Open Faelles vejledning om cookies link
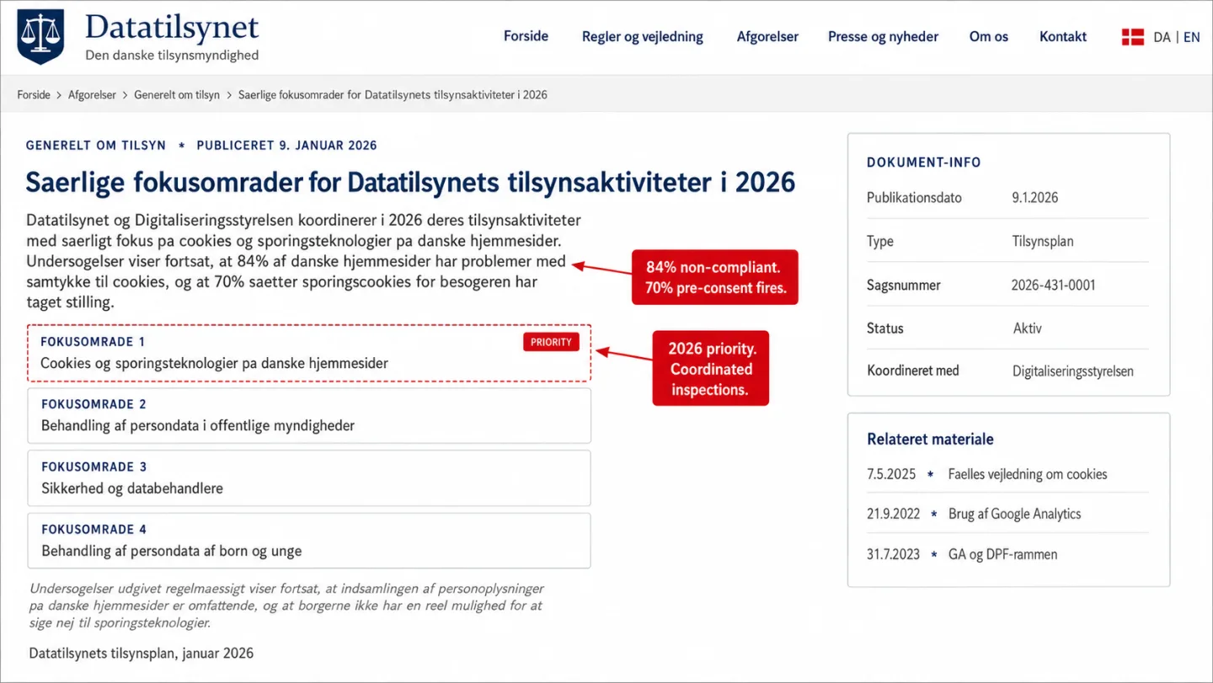Screen dimensions: 1213x683 (1028, 474)
